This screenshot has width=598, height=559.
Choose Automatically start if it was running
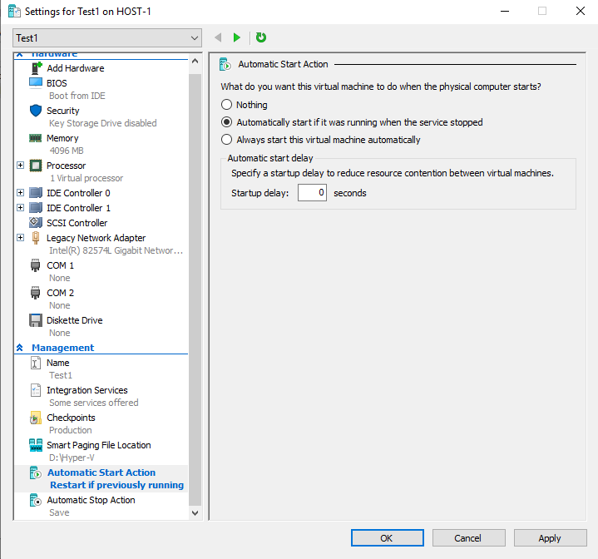coord(226,122)
